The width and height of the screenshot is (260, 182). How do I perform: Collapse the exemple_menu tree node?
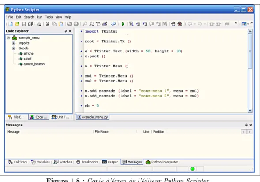click(8, 38)
